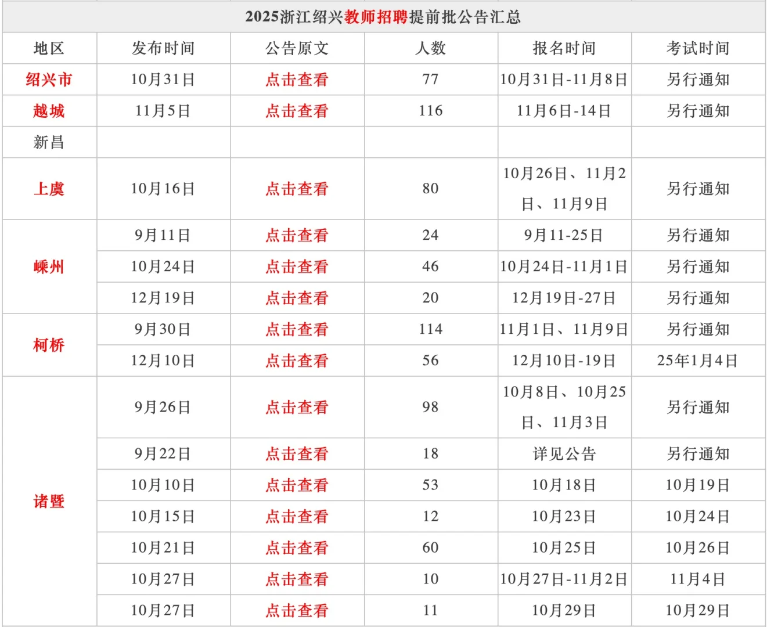Viewport: 767px width, 627px height.
Task: Open 点击查看 link in row with 11 people
Action: [297, 610]
